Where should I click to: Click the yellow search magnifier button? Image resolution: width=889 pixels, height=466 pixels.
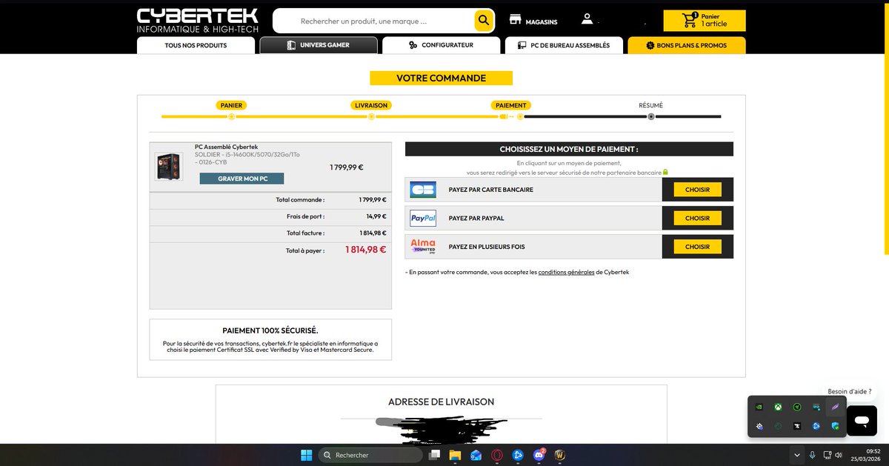tap(484, 21)
